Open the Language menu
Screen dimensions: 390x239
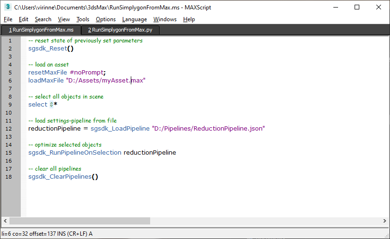tap(135, 19)
